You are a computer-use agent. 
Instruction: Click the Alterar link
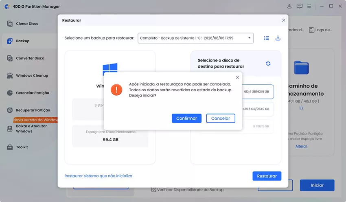[301, 146]
